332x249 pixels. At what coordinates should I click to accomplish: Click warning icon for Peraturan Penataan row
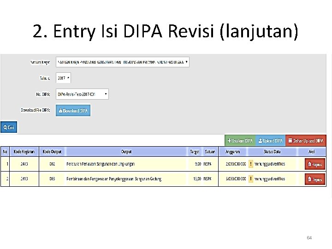251,164
